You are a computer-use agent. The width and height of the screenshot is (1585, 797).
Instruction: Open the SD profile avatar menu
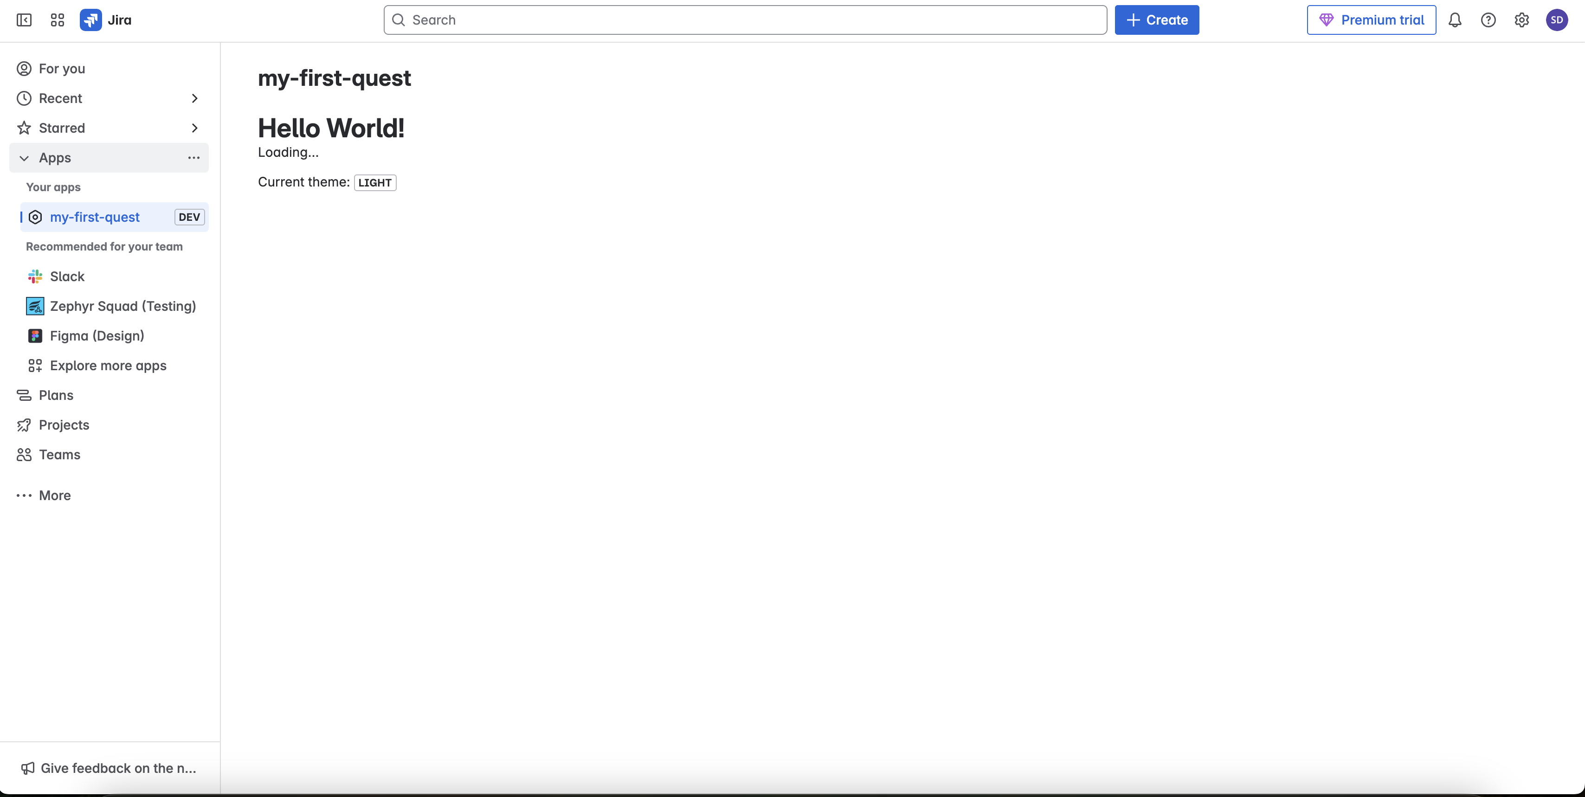point(1556,20)
